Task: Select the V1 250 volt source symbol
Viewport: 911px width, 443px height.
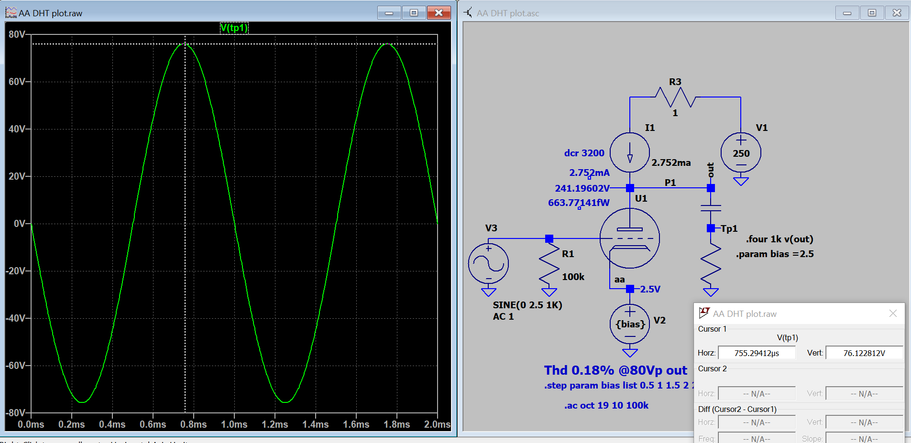Action: 741,152
